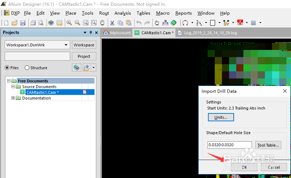
Task: Click the Units... button in the dialog
Action: click(x=221, y=117)
